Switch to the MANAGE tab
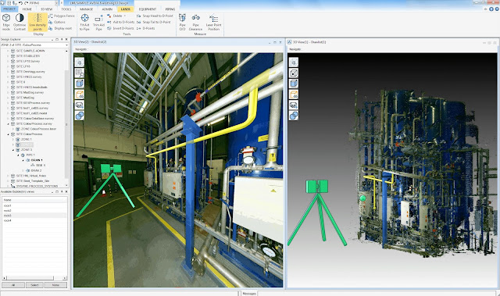The image size is (500, 296). click(x=86, y=9)
